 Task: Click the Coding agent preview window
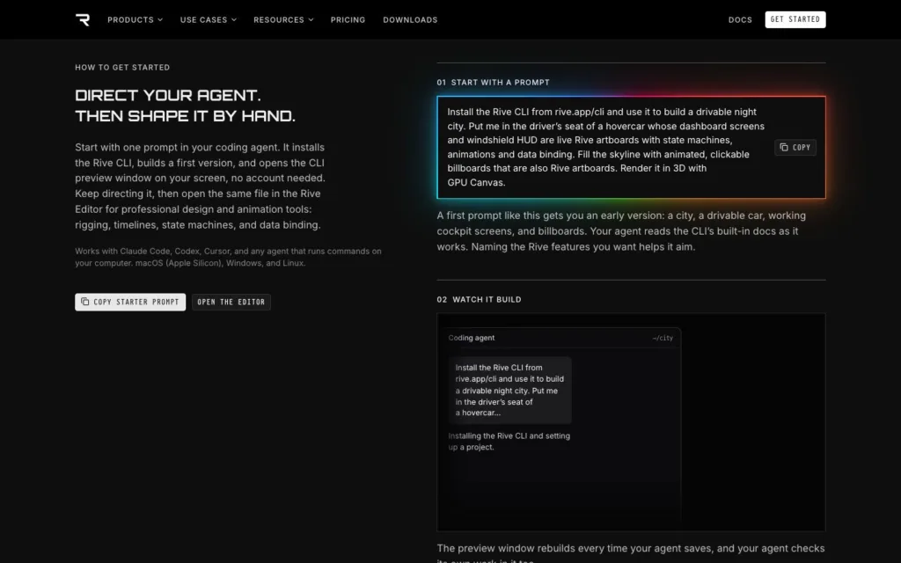coord(560,425)
